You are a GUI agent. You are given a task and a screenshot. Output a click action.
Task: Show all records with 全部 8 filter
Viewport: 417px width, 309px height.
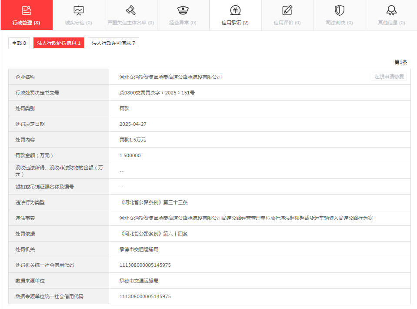(x=19, y=43)
